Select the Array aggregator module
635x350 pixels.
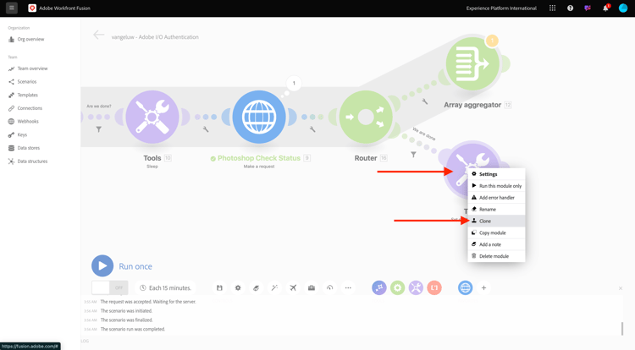coord(472,63)
